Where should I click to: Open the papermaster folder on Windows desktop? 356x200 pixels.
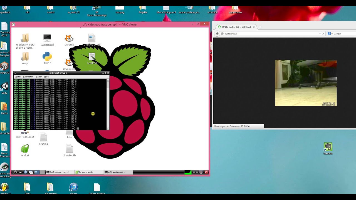click(235, 9)
